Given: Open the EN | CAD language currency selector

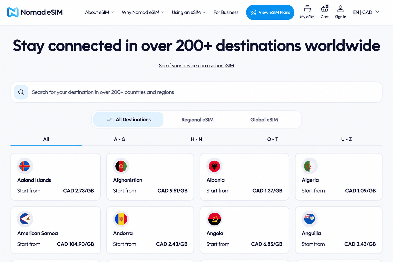Looking at the screenshot, I should point(366,12).
